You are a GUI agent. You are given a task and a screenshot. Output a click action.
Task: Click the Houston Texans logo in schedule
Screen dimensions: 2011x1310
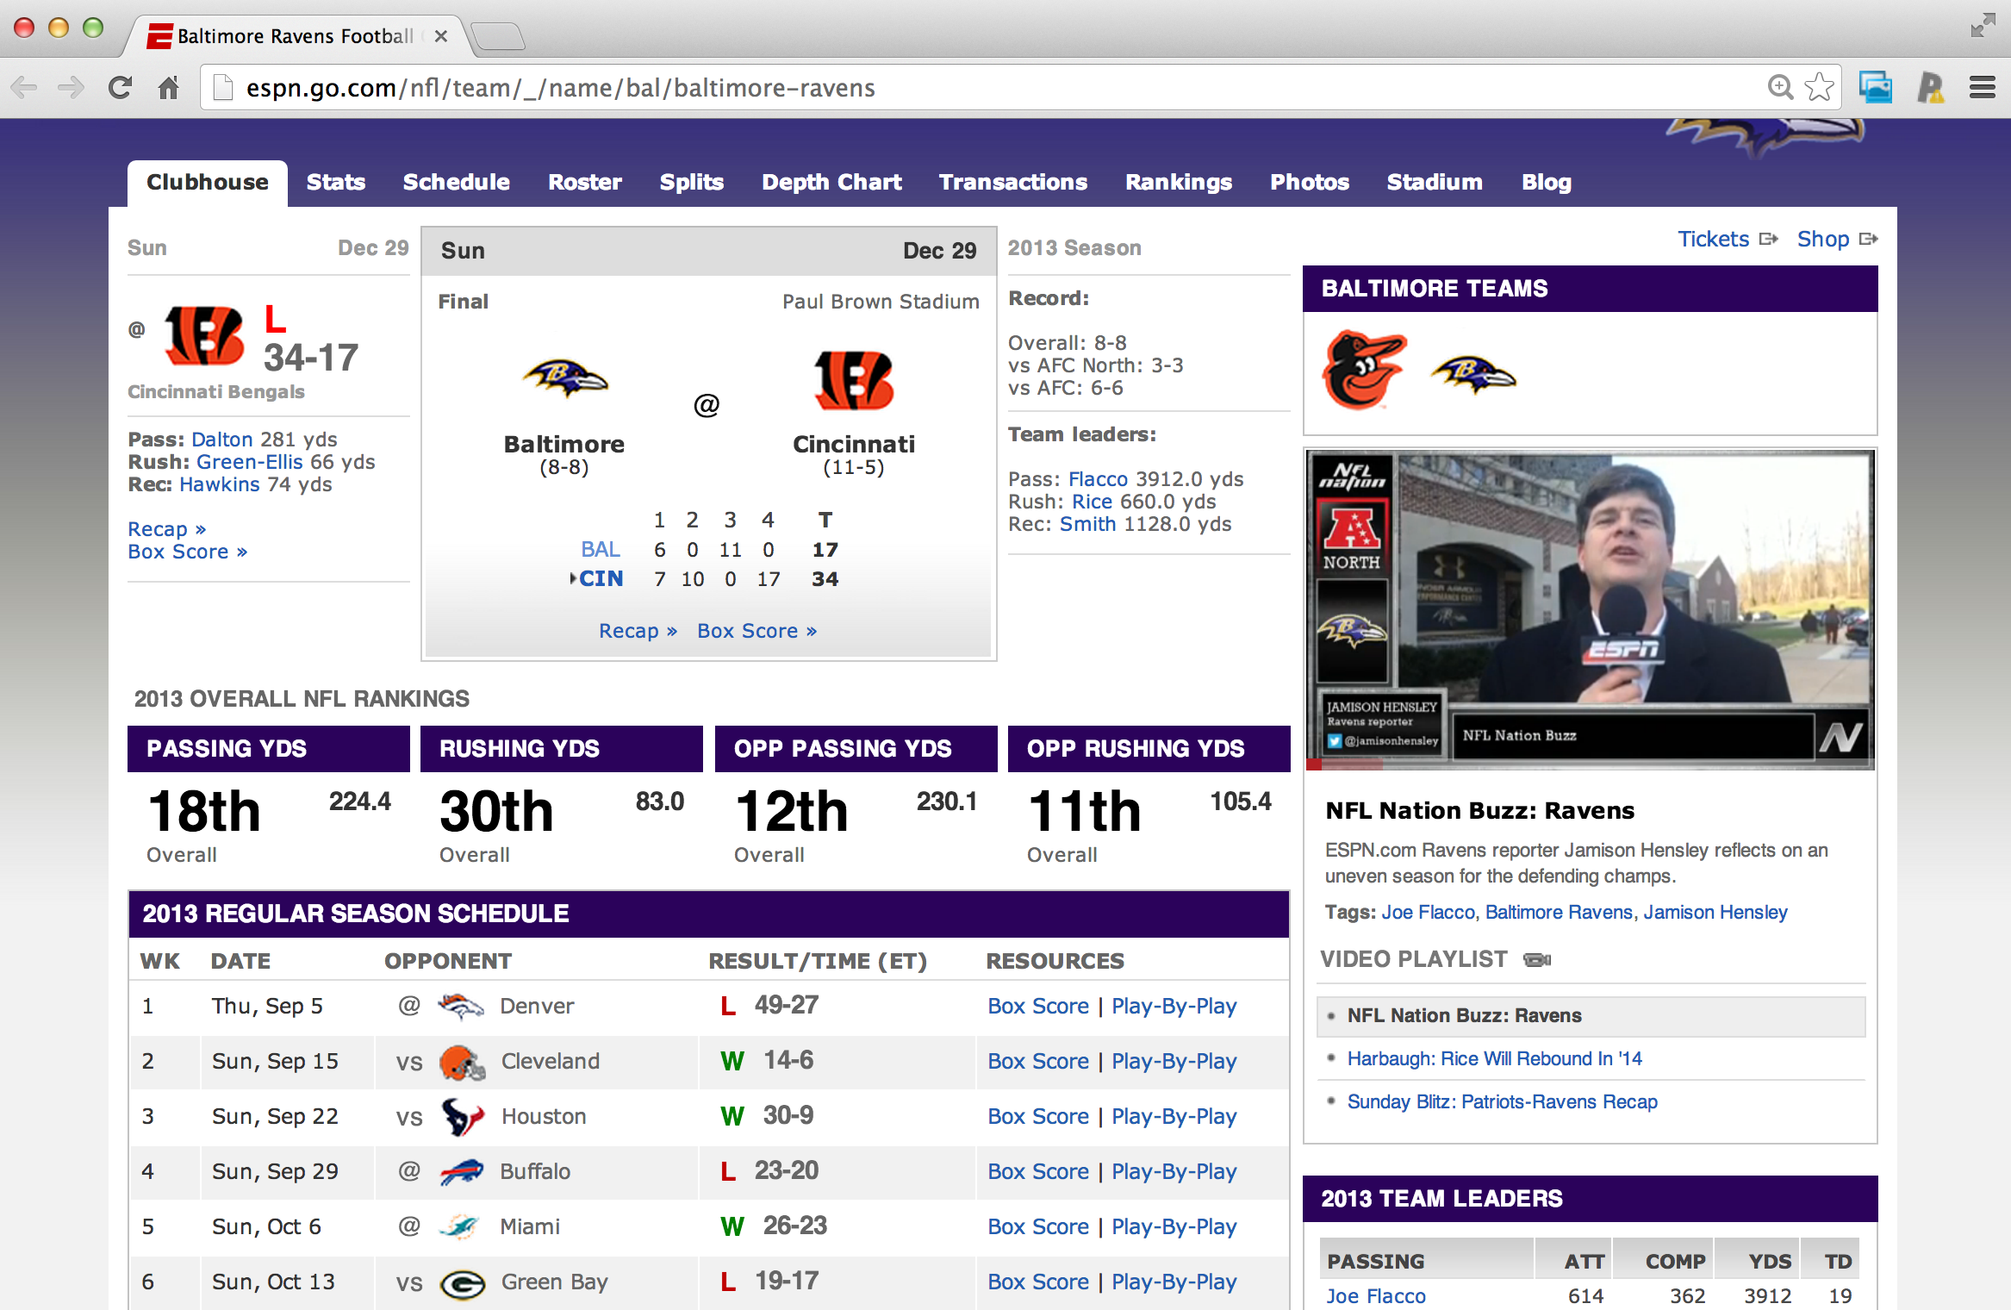[463, 1117]
